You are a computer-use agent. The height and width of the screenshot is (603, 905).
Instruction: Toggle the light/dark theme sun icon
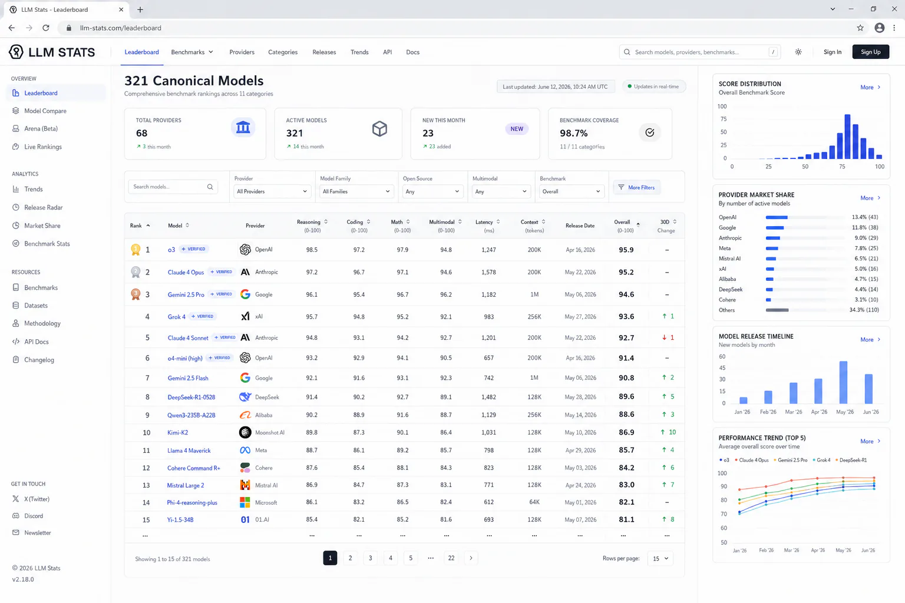coord(798,52)
